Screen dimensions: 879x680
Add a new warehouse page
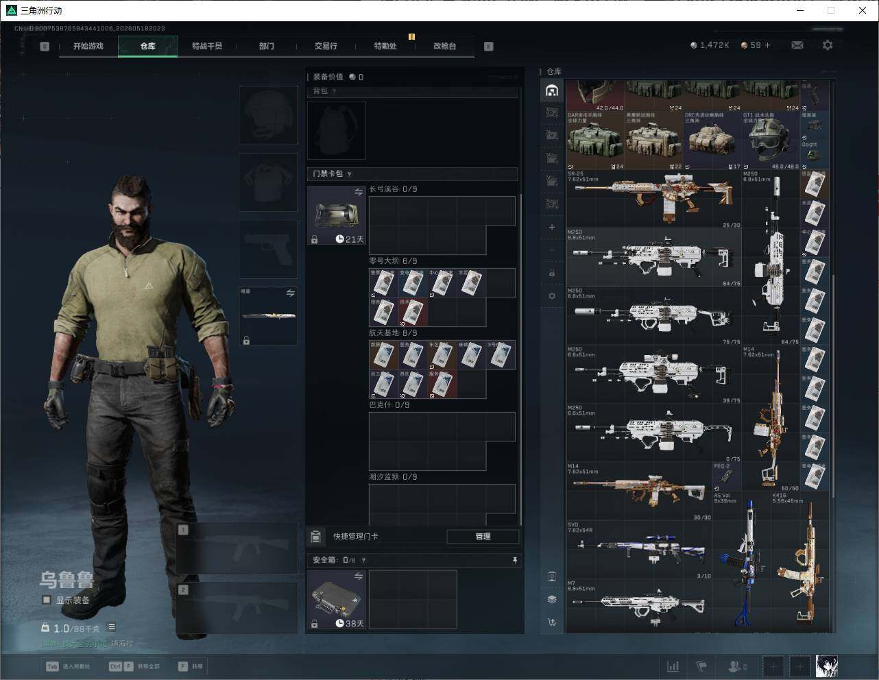point(552,227)
